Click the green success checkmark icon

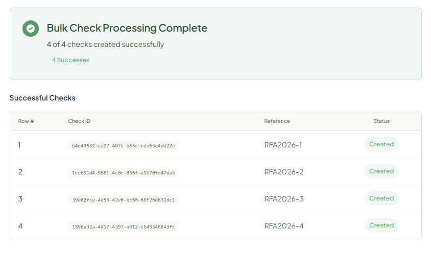pyautogui.click(x=31, y=29)
